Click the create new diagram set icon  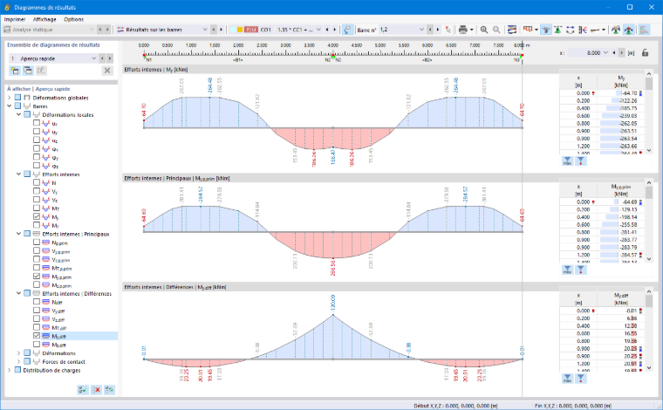coord(15,71)
